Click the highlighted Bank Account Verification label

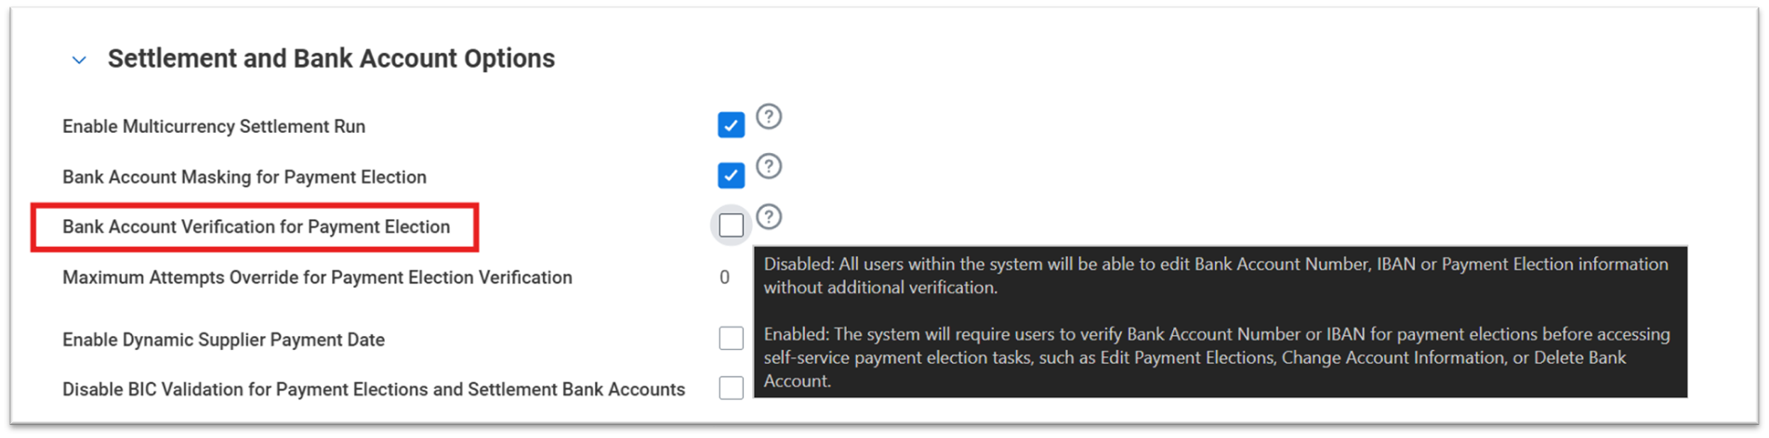[x=256, y=227]
